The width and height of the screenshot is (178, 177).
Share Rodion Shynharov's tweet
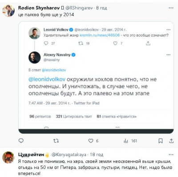pyautogui.click(x=171, y=141)
